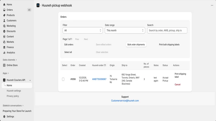The image size is (216, 121).
Task: Open Analytics in the sidebar
Action: click(x=11, y=52)
